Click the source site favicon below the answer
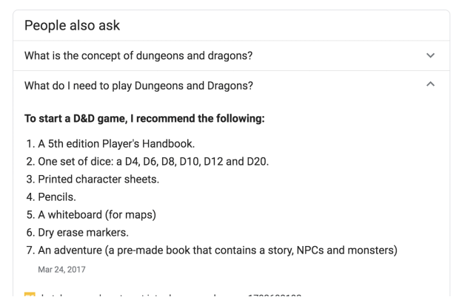The width and height of the screenshot is (462, 297). [x=30, y=294]
